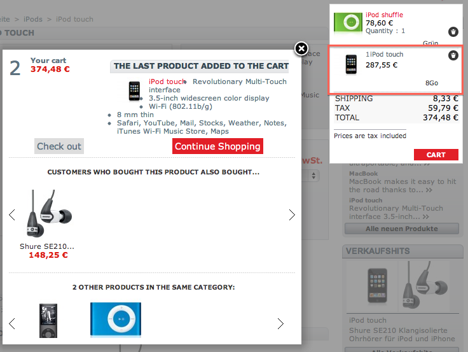This screenshot has width=468, height=352.
Task: Click the 374,48 € cart total in popup
Action: pyautogui.click(x=50, y=69)
